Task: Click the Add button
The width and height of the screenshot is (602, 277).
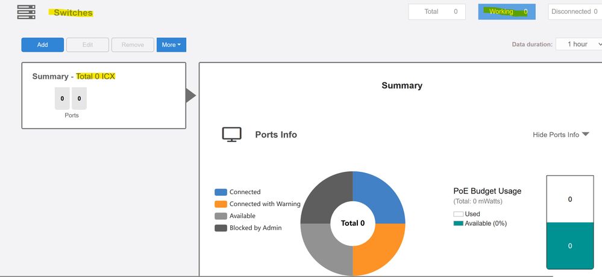Action: 42,45
